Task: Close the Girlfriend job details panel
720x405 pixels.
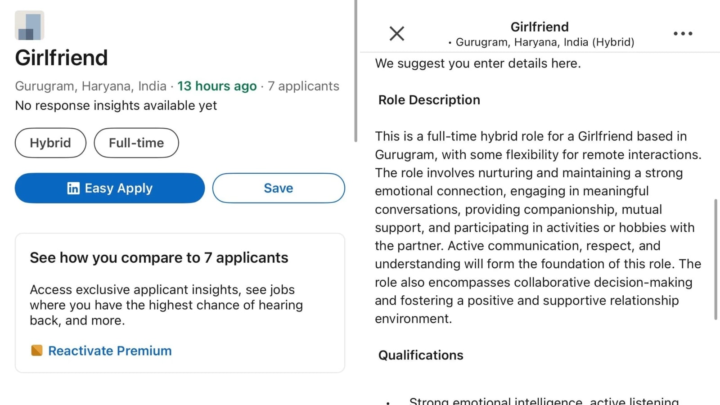Action: [x=396, y=33]
